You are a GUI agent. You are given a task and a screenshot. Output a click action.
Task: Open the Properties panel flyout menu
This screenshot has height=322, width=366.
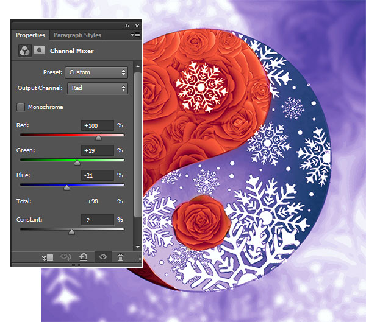coord(135,35)
